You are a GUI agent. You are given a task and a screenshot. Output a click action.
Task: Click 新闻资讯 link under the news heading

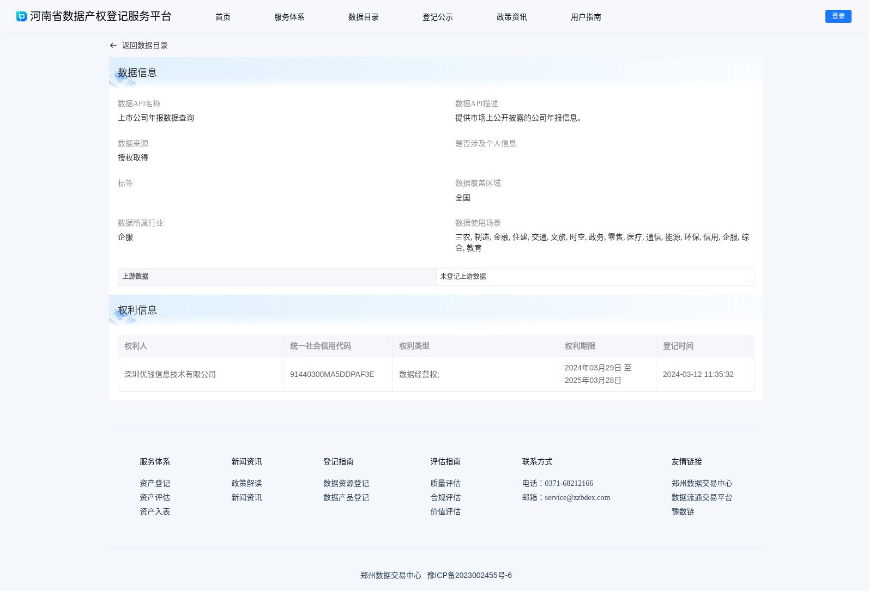[246, 497]
